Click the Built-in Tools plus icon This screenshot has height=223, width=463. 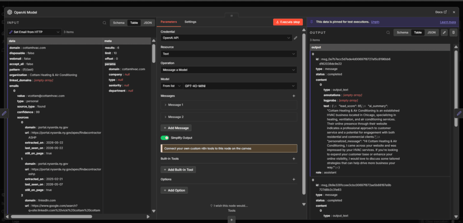point(294,159)
